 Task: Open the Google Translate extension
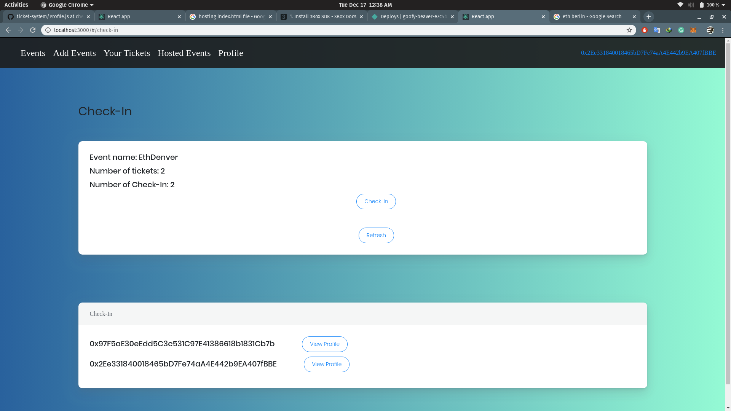[657, 30]
